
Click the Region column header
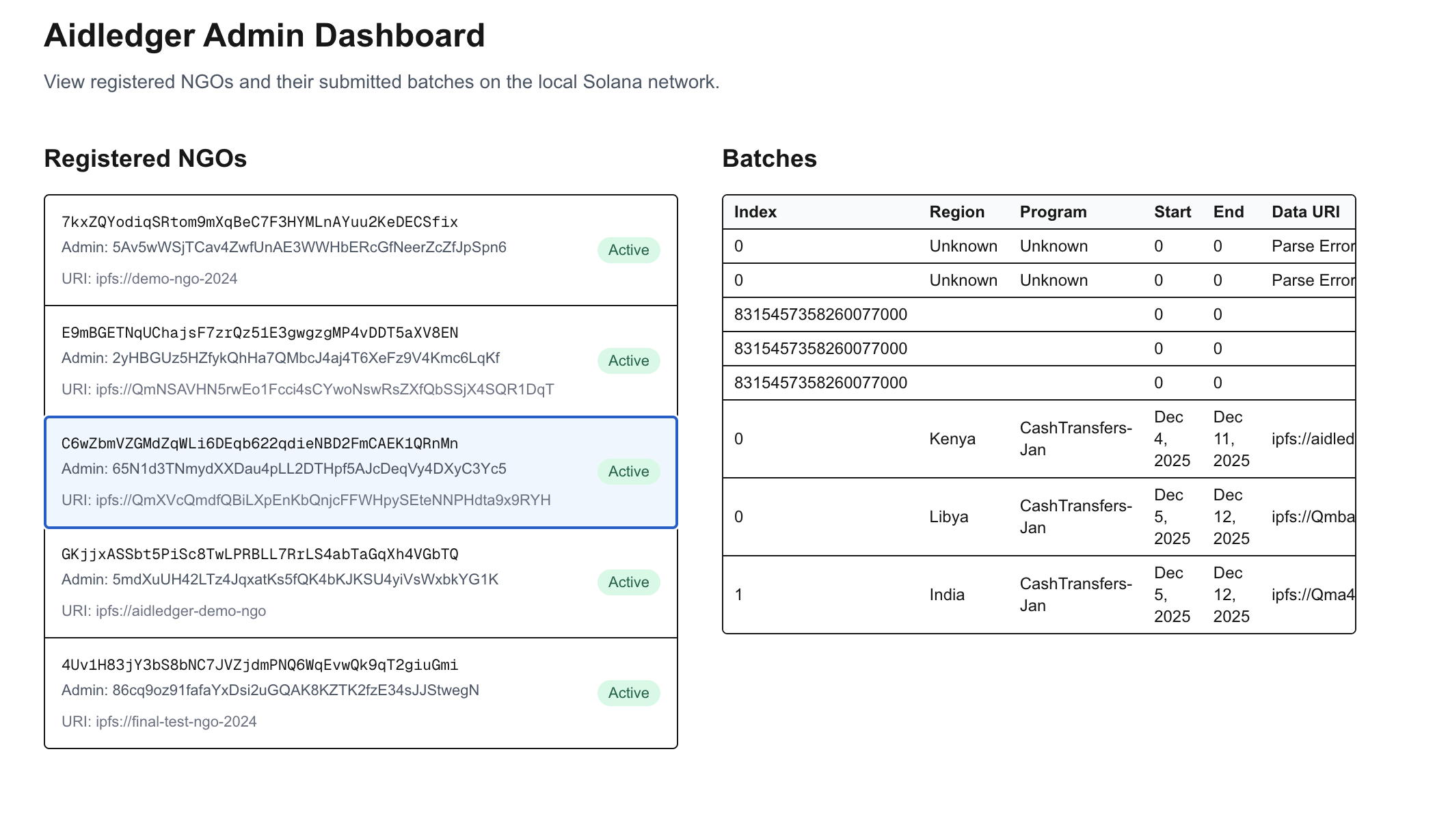pyautogui.click(x=956, y=212)
